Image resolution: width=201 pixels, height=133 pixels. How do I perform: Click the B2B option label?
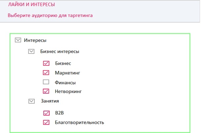tap(60, 113)
